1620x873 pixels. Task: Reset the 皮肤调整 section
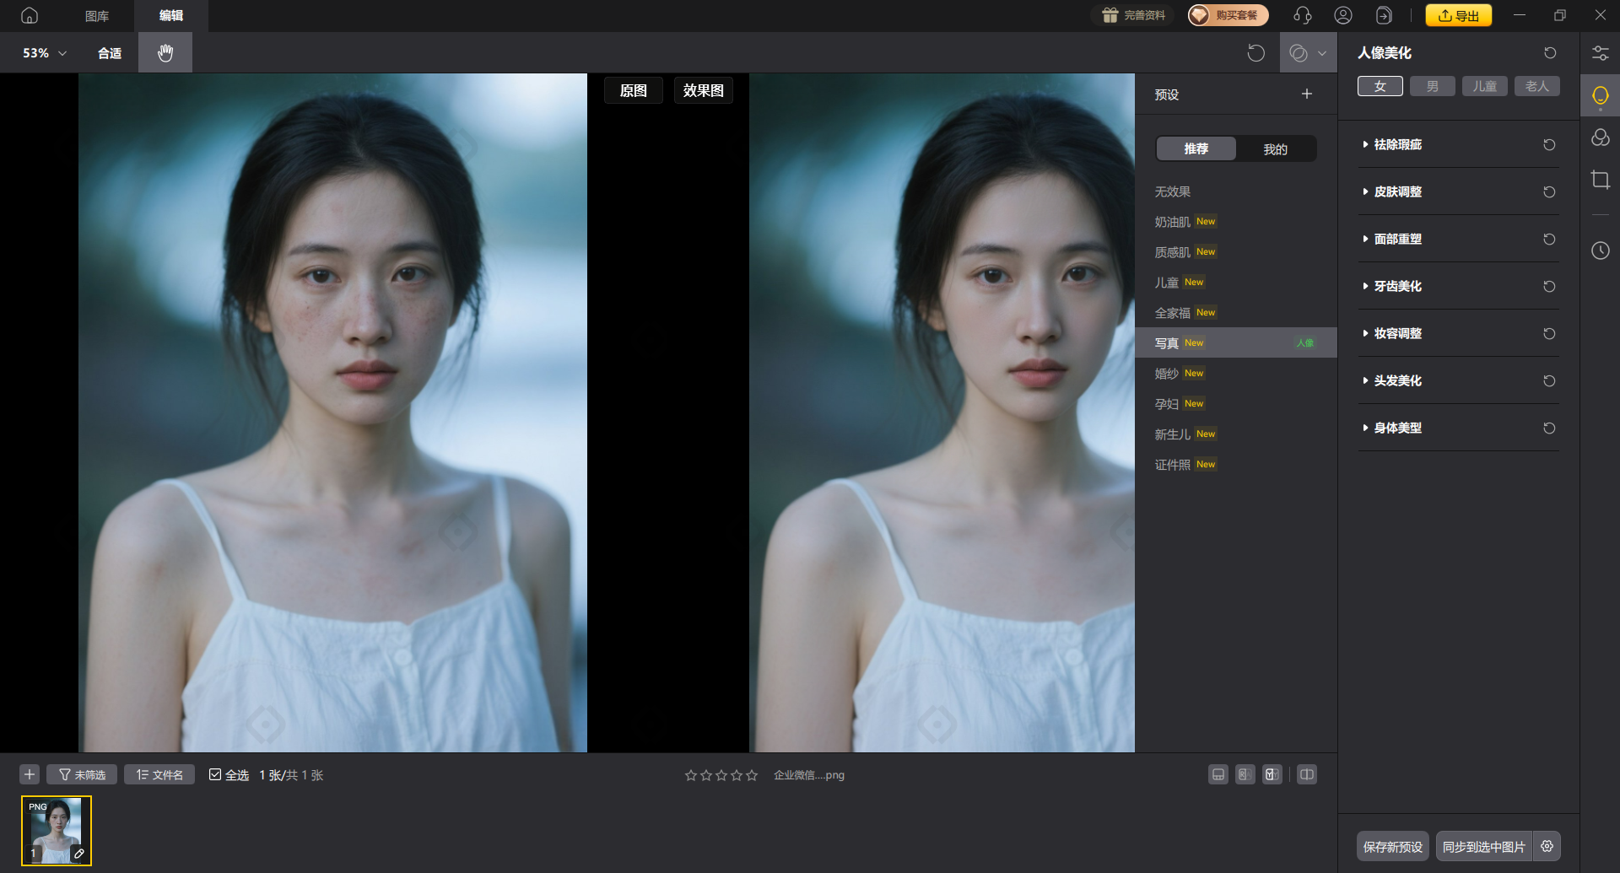(1549, 192)
